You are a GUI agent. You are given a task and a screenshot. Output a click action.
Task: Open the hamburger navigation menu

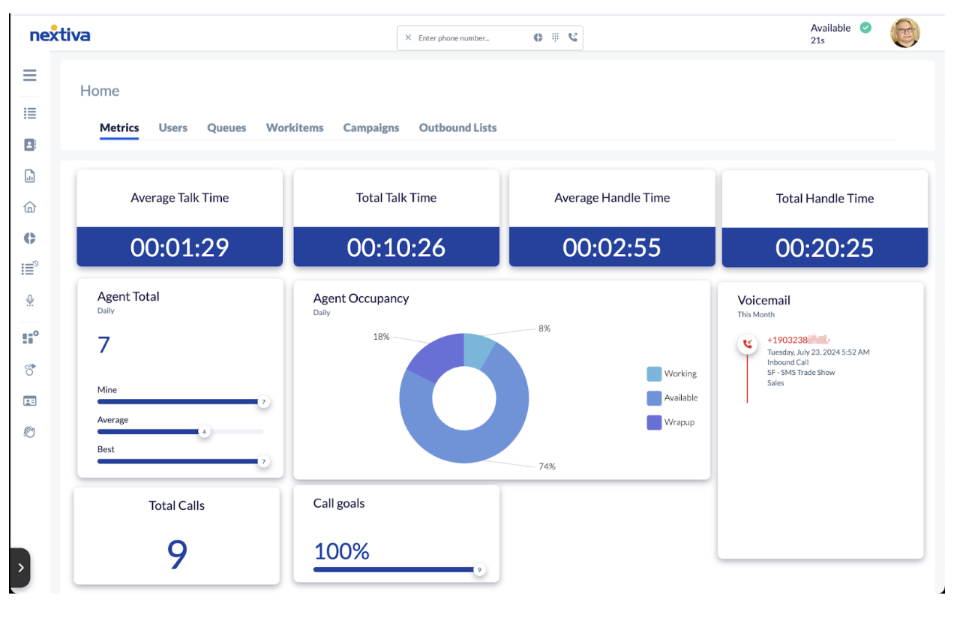tap(29, 75)
